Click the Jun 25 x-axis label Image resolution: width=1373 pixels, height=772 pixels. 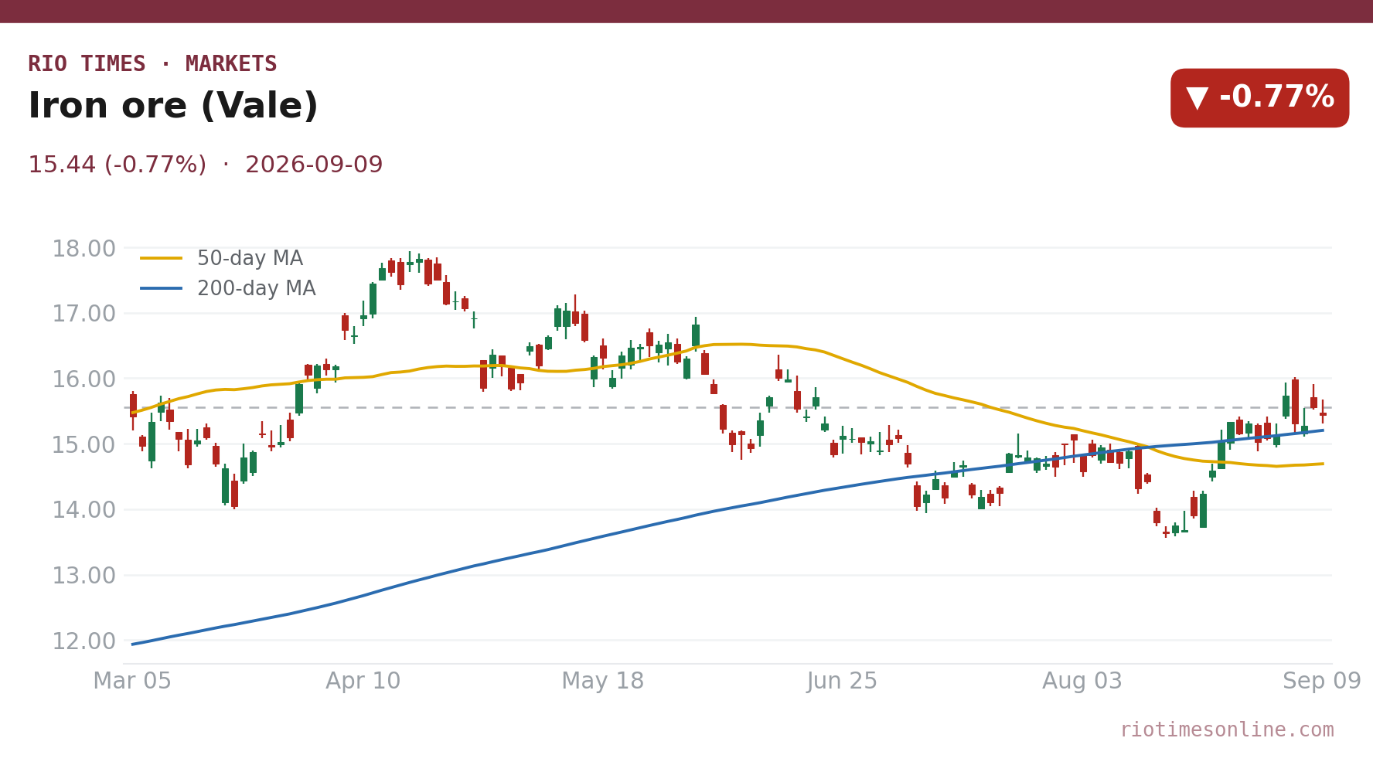(842, 682)
